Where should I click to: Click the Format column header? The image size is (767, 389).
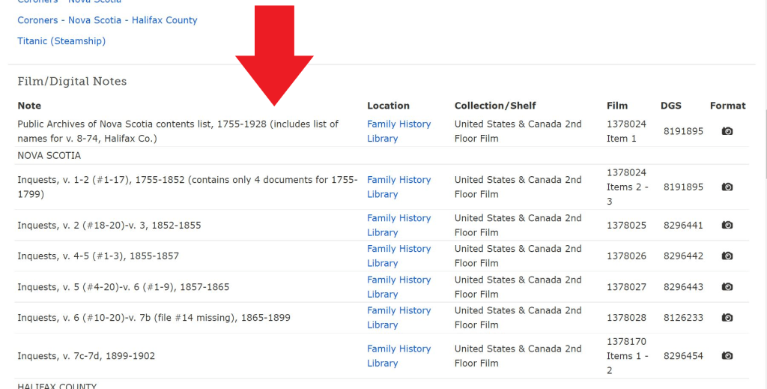coord(727,106)
